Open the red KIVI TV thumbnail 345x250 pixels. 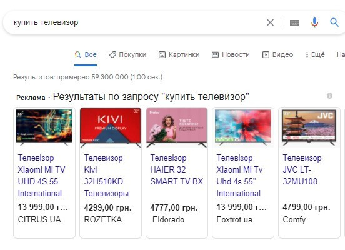[x=111, y=127]
